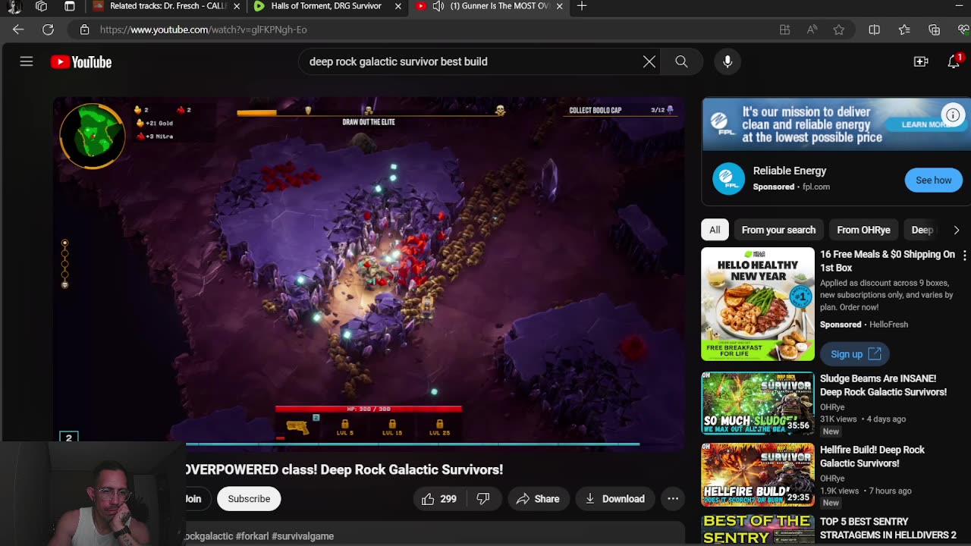Clear the search box with X
971x546 pixels.
(x=649, y=61)
